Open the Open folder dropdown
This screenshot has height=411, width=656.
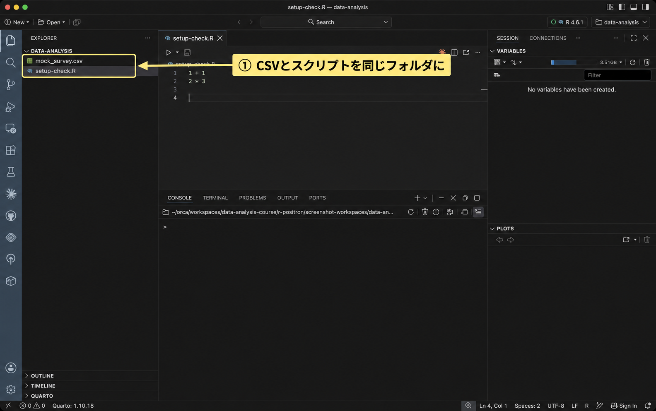click(x=51, y=22)
